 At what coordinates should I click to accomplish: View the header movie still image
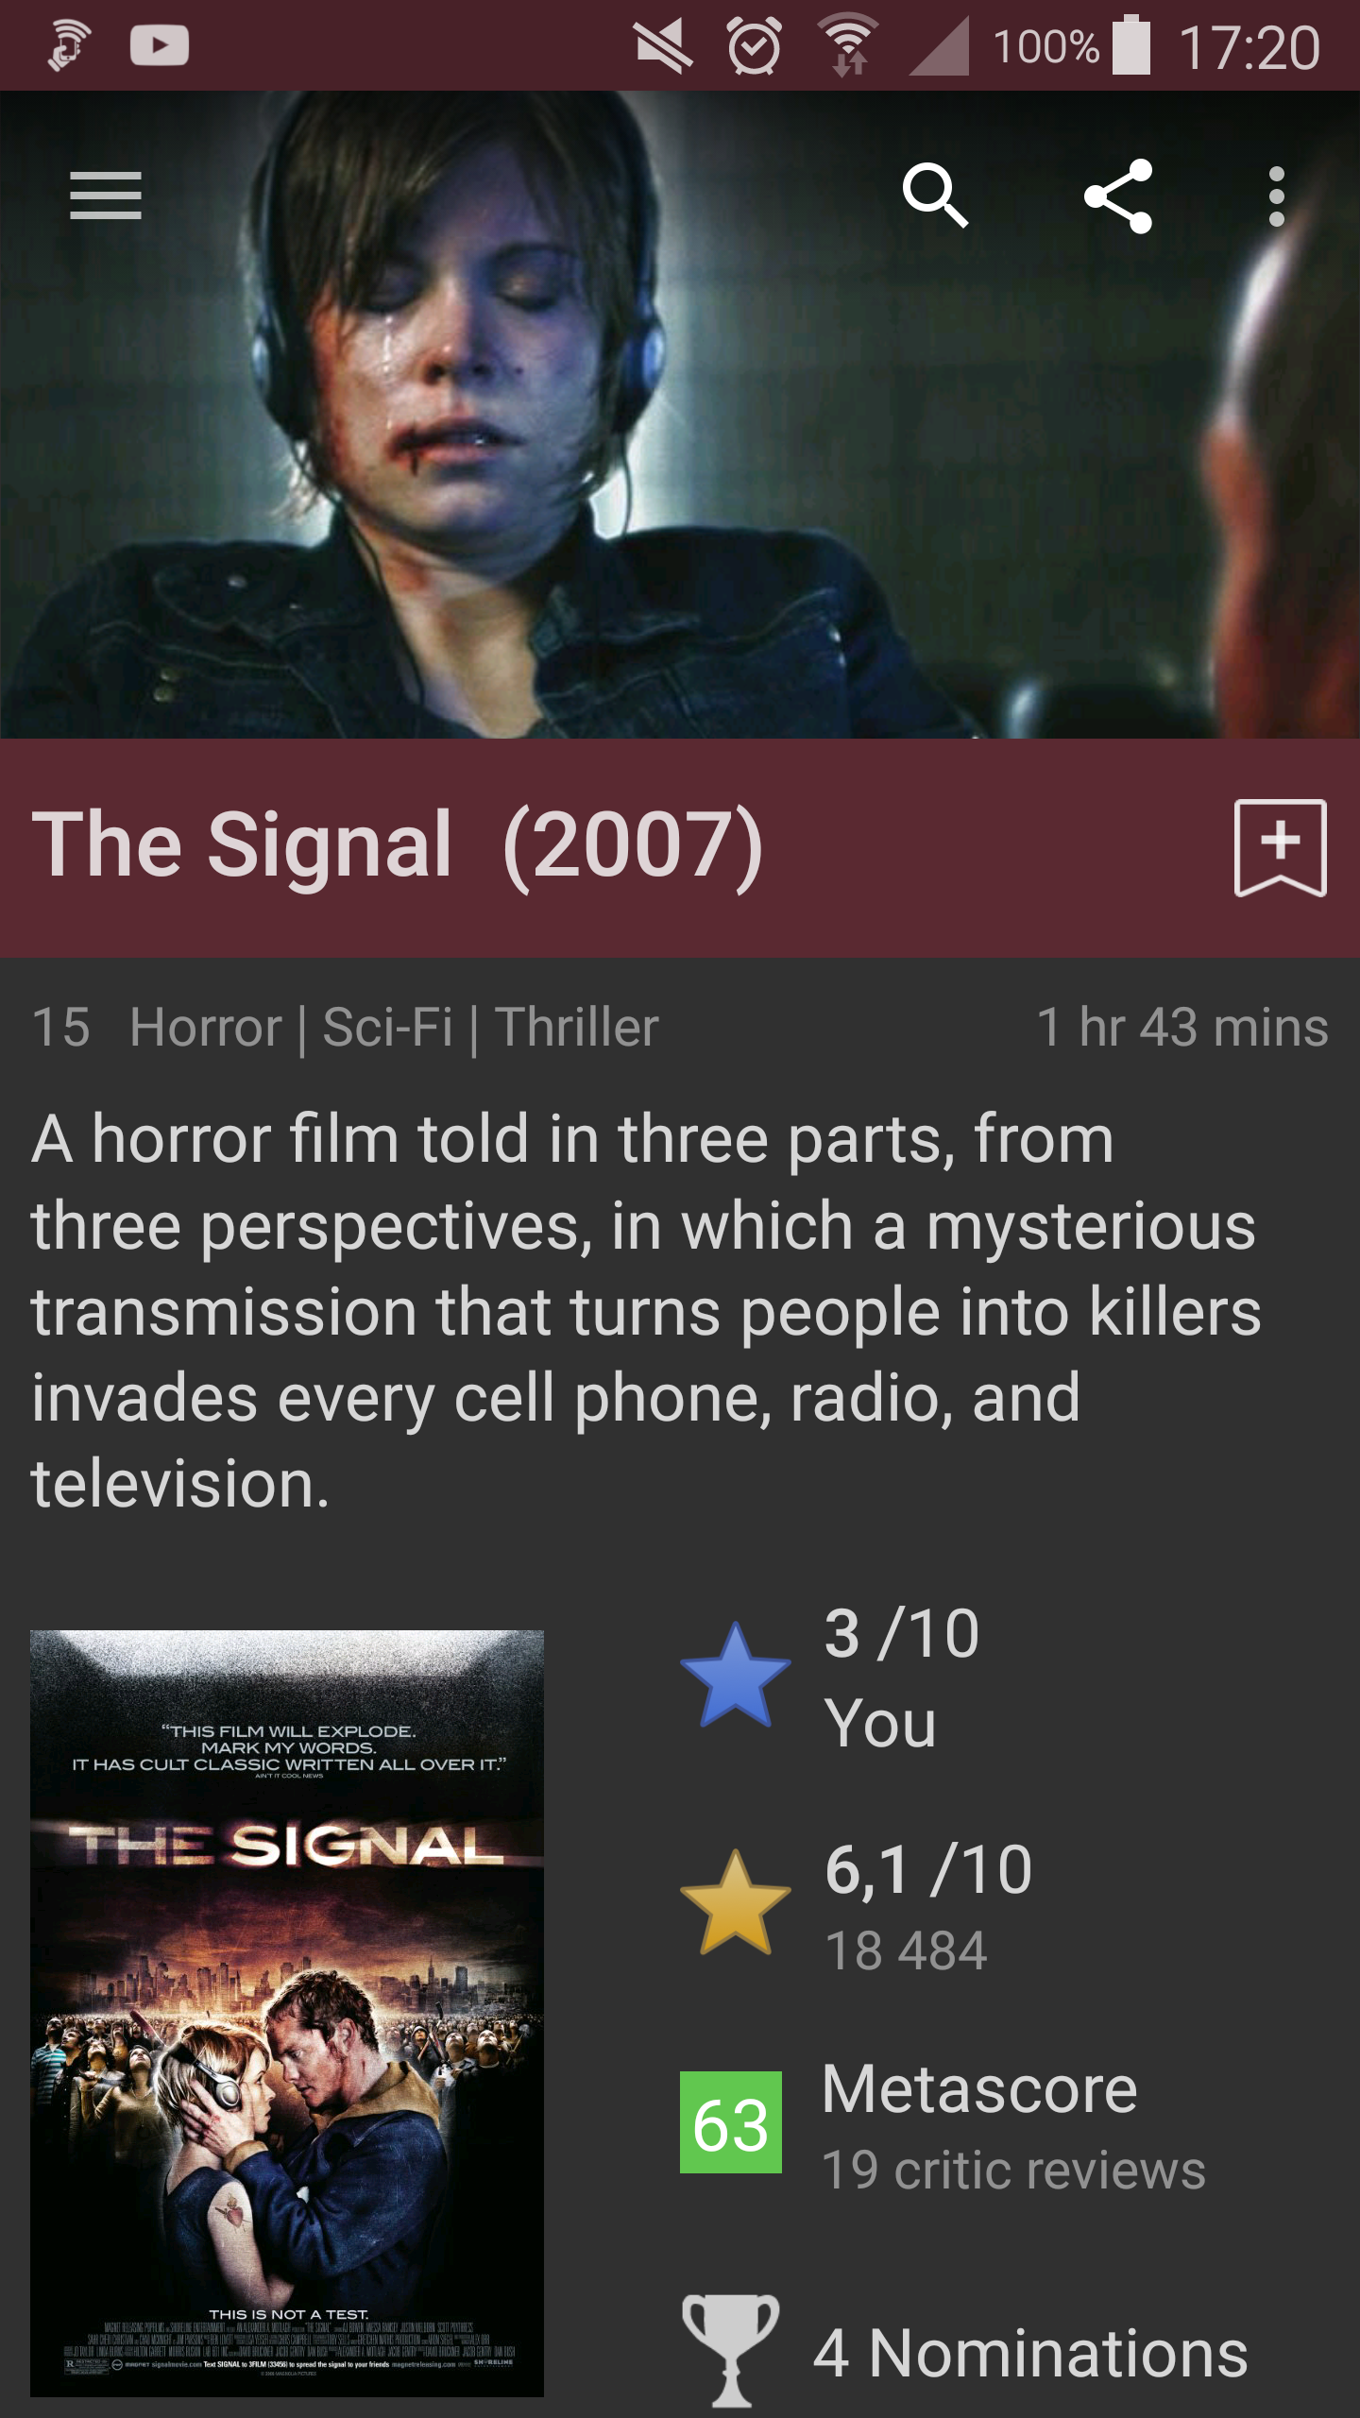[680, 415]
